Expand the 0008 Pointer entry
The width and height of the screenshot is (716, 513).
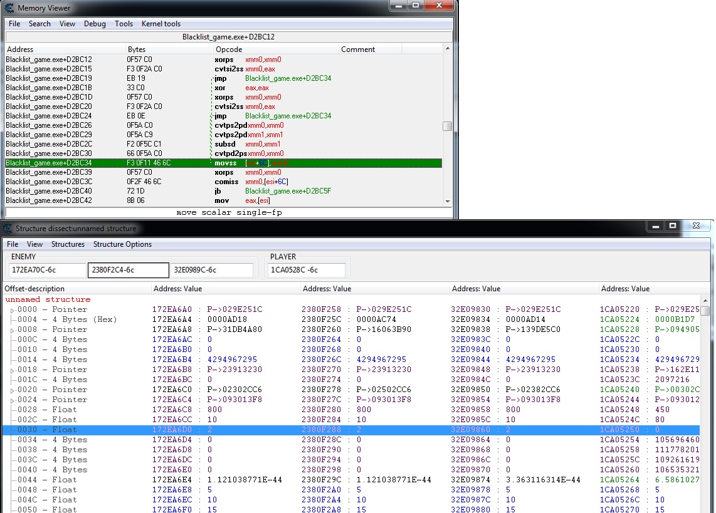(13, 330)
